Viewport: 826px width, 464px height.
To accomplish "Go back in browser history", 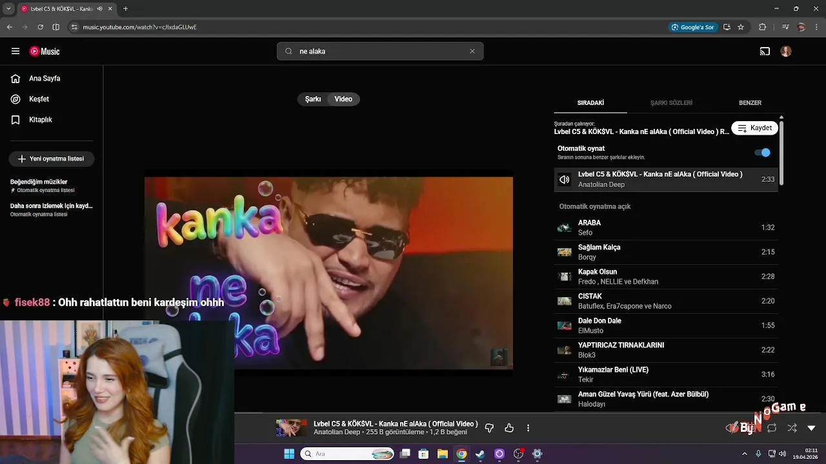I will tap(10, 27).
